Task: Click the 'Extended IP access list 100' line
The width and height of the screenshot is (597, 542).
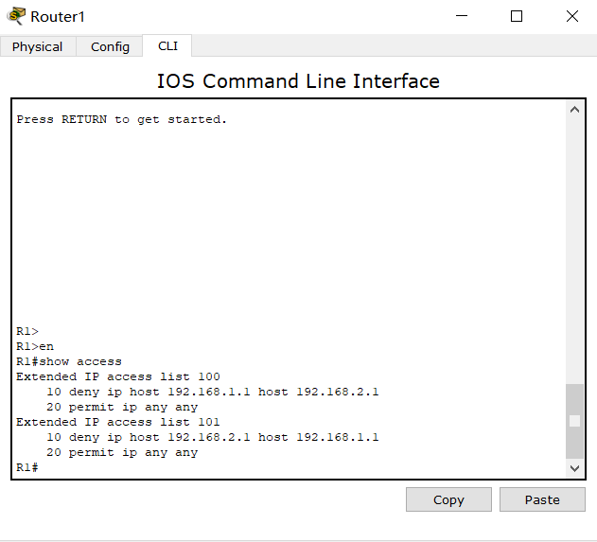Action: pos(118,376)
